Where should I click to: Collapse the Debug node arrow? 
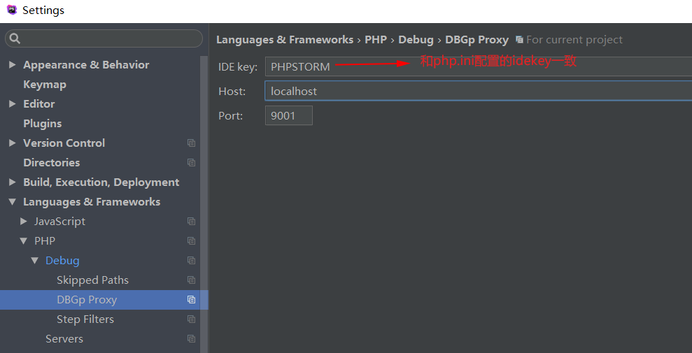tap(35, 261)
